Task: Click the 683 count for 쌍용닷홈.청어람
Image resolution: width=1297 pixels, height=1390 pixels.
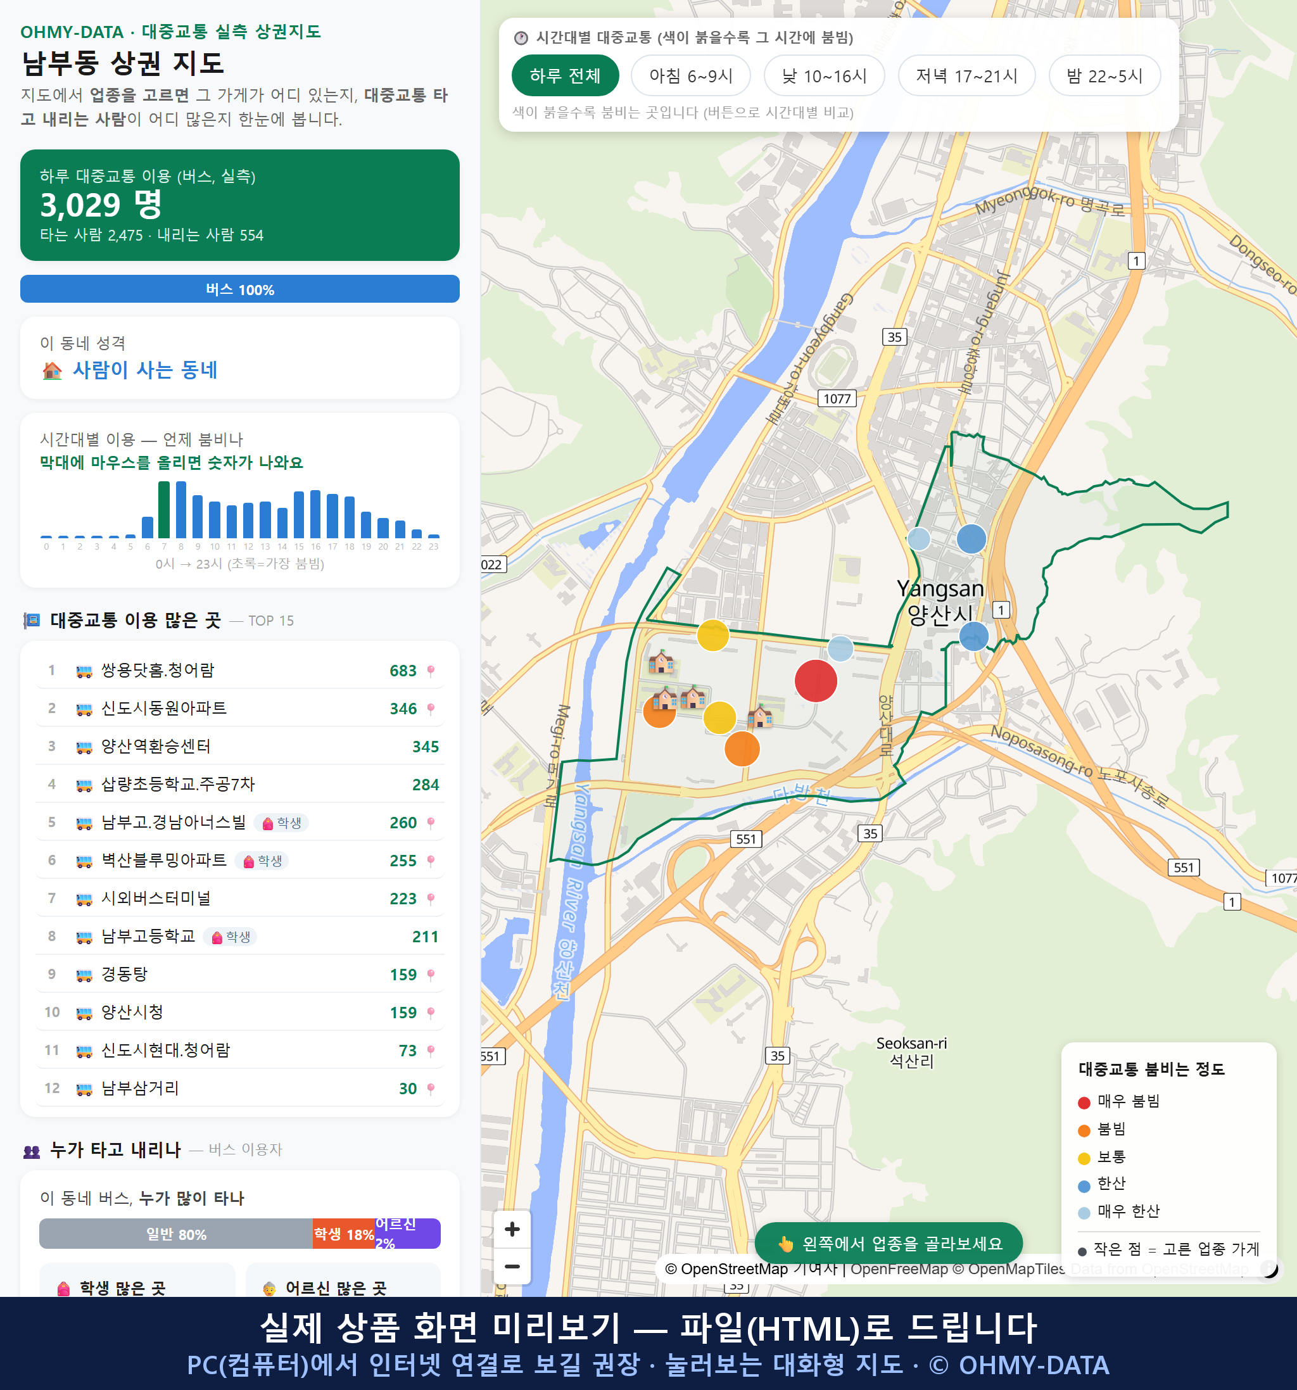Action: pyautogui.click(x=403, y=671)
